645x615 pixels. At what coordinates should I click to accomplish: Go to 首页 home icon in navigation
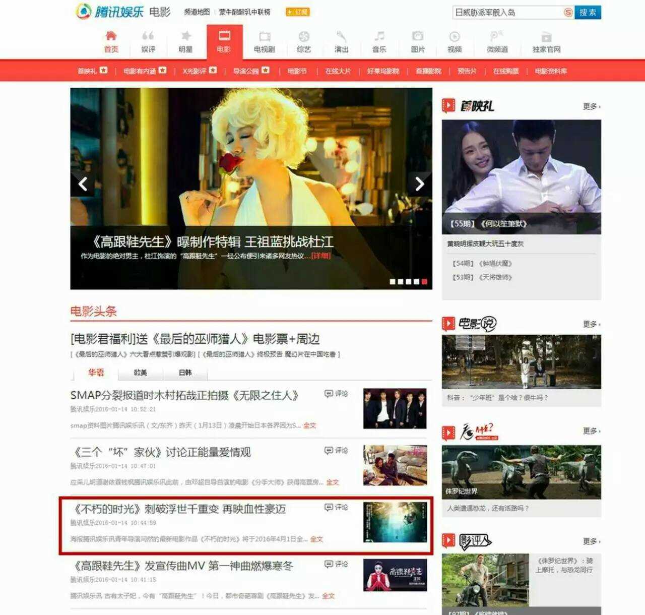[111, 42]
